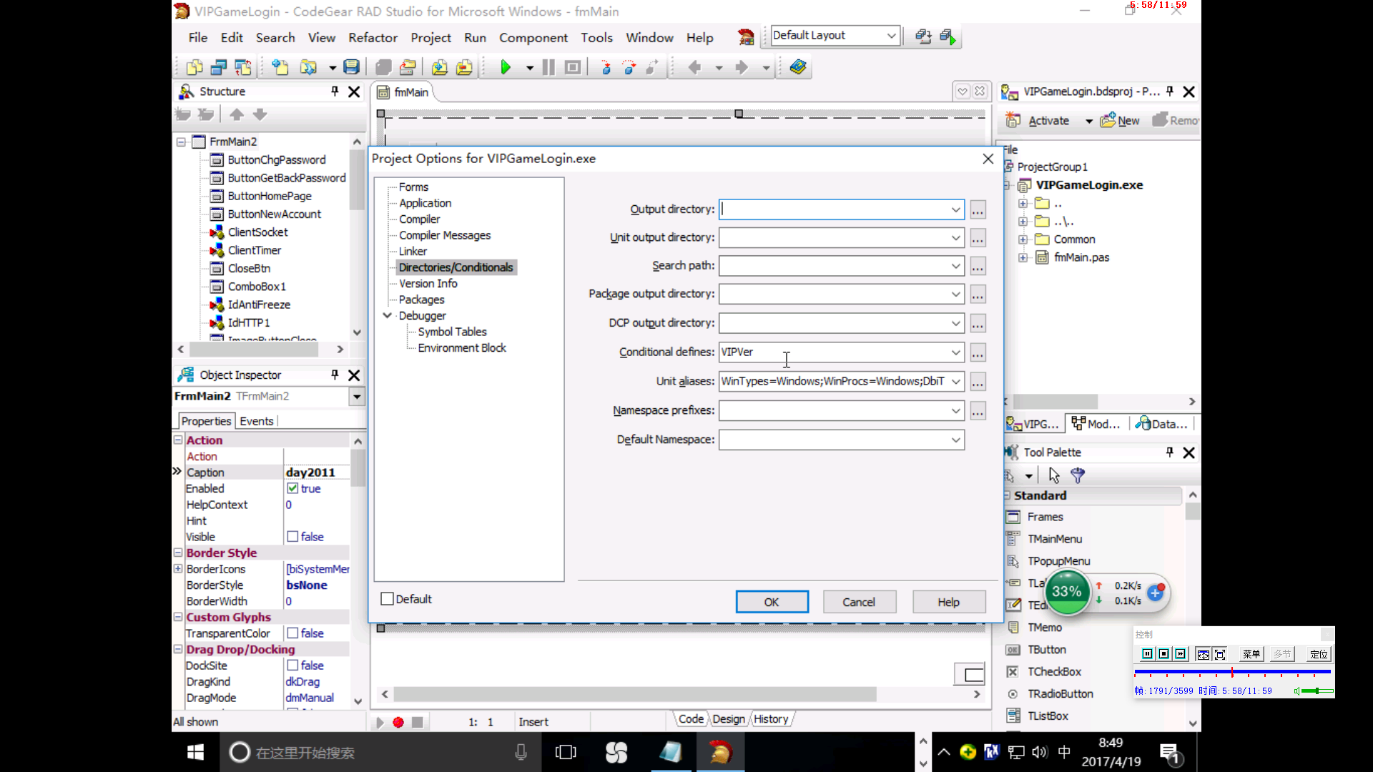Click the Save desktop layout icon
The height and width of the screenshot is (772, 1373).
coord(923,36)
